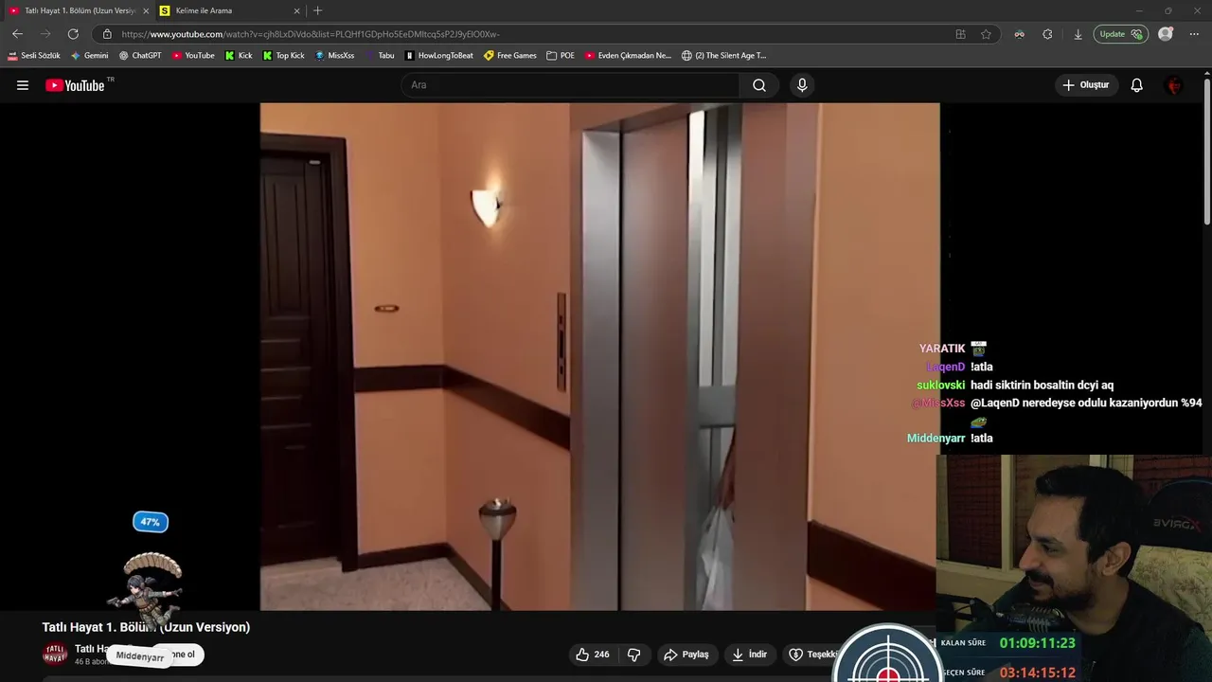This screenshot has height=682, width=1212.
Task: Click the Oluştur create button
Action: click(x=1086, y=85)
